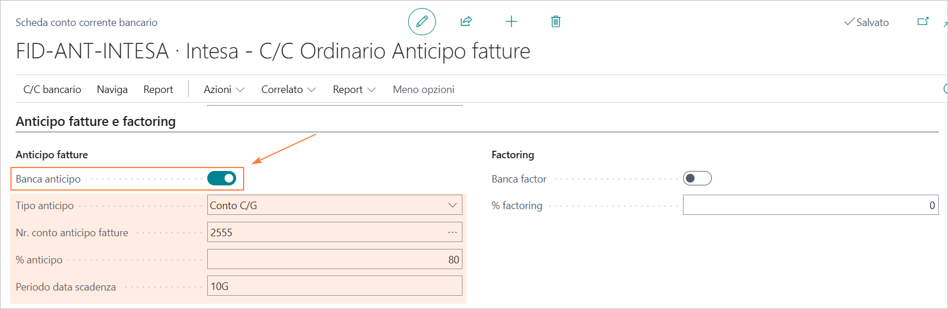The width and height of the screenshot is (948, 309).
Task: Click the ellipsis lookup in Nr. conto anticipo fatture
Action: click(453, 232)
